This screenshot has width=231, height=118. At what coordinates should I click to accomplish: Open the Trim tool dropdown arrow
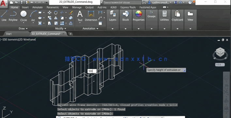pos(66,13)
